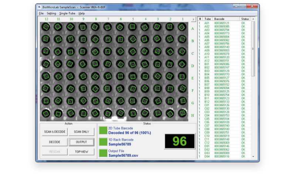The height and width of the screenshot is (177, 295).
Task: Click the row D label beside the rack
Action: [x=193, y=66]
